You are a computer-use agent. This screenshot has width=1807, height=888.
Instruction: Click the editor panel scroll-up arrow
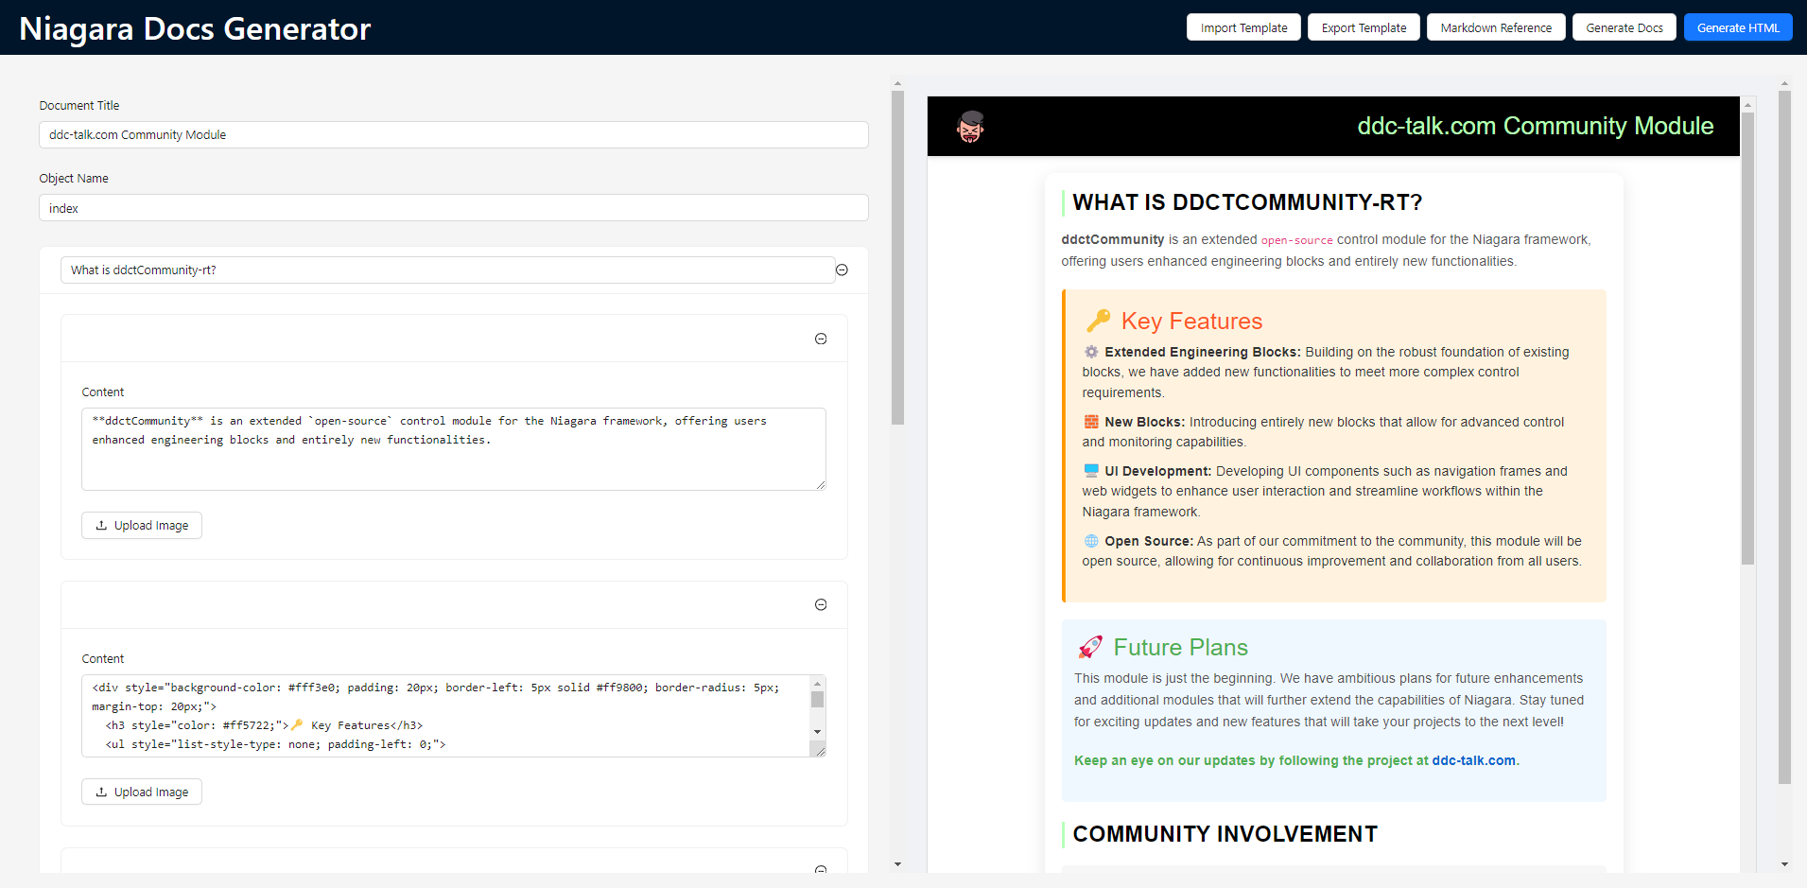pos(898,83)
